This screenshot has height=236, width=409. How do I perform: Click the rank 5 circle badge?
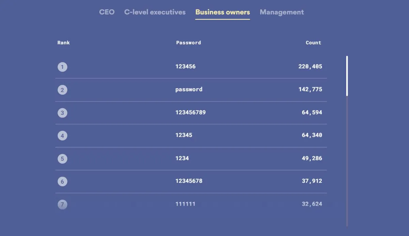point(62,159)
